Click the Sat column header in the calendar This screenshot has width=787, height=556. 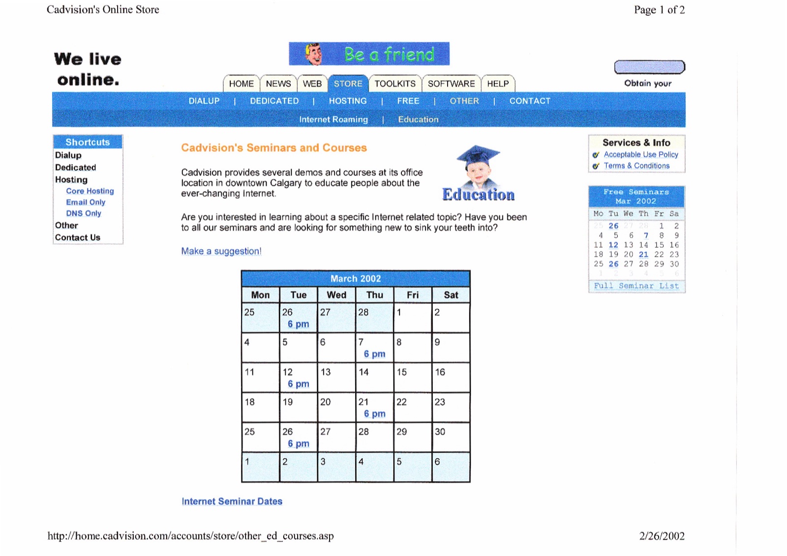tap(451, 295)
